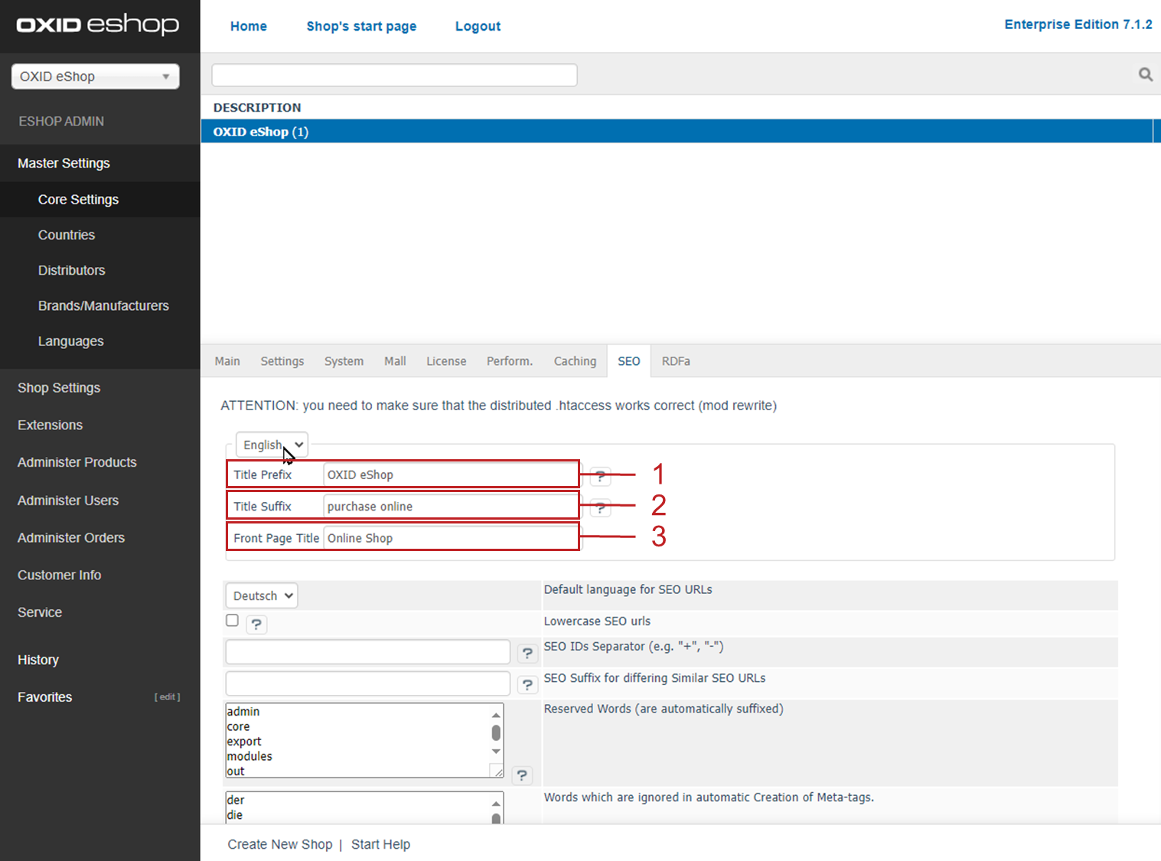Open the English language dropdown
The width and height of the screenshot is (1161, 861).
272,445
